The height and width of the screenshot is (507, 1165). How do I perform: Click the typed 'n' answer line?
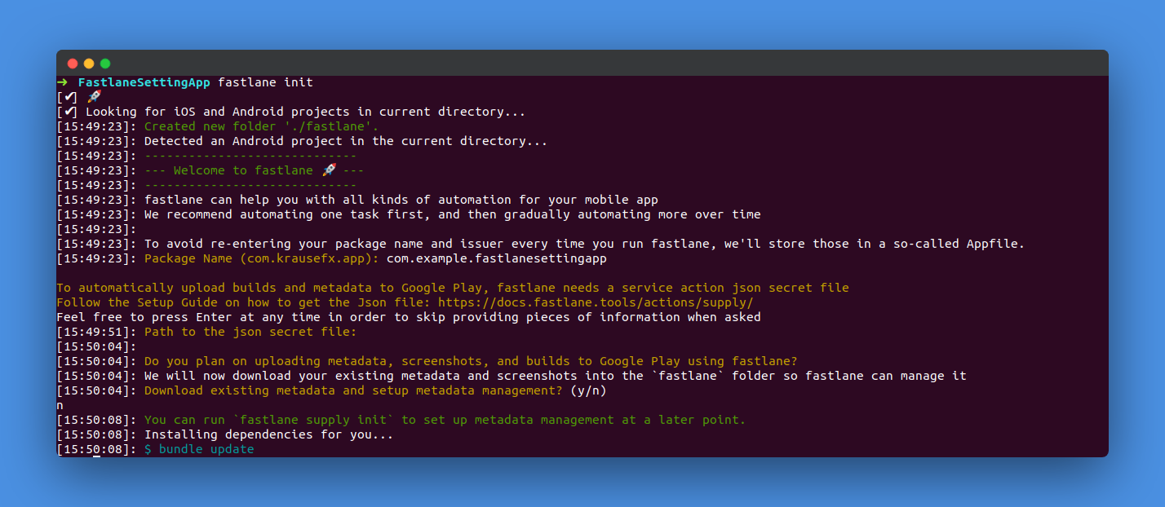[x=60, y=405]
